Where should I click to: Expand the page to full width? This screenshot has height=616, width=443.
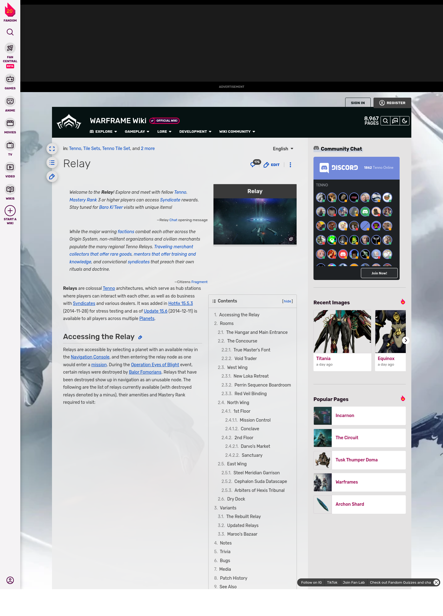(x=52, y=149)
